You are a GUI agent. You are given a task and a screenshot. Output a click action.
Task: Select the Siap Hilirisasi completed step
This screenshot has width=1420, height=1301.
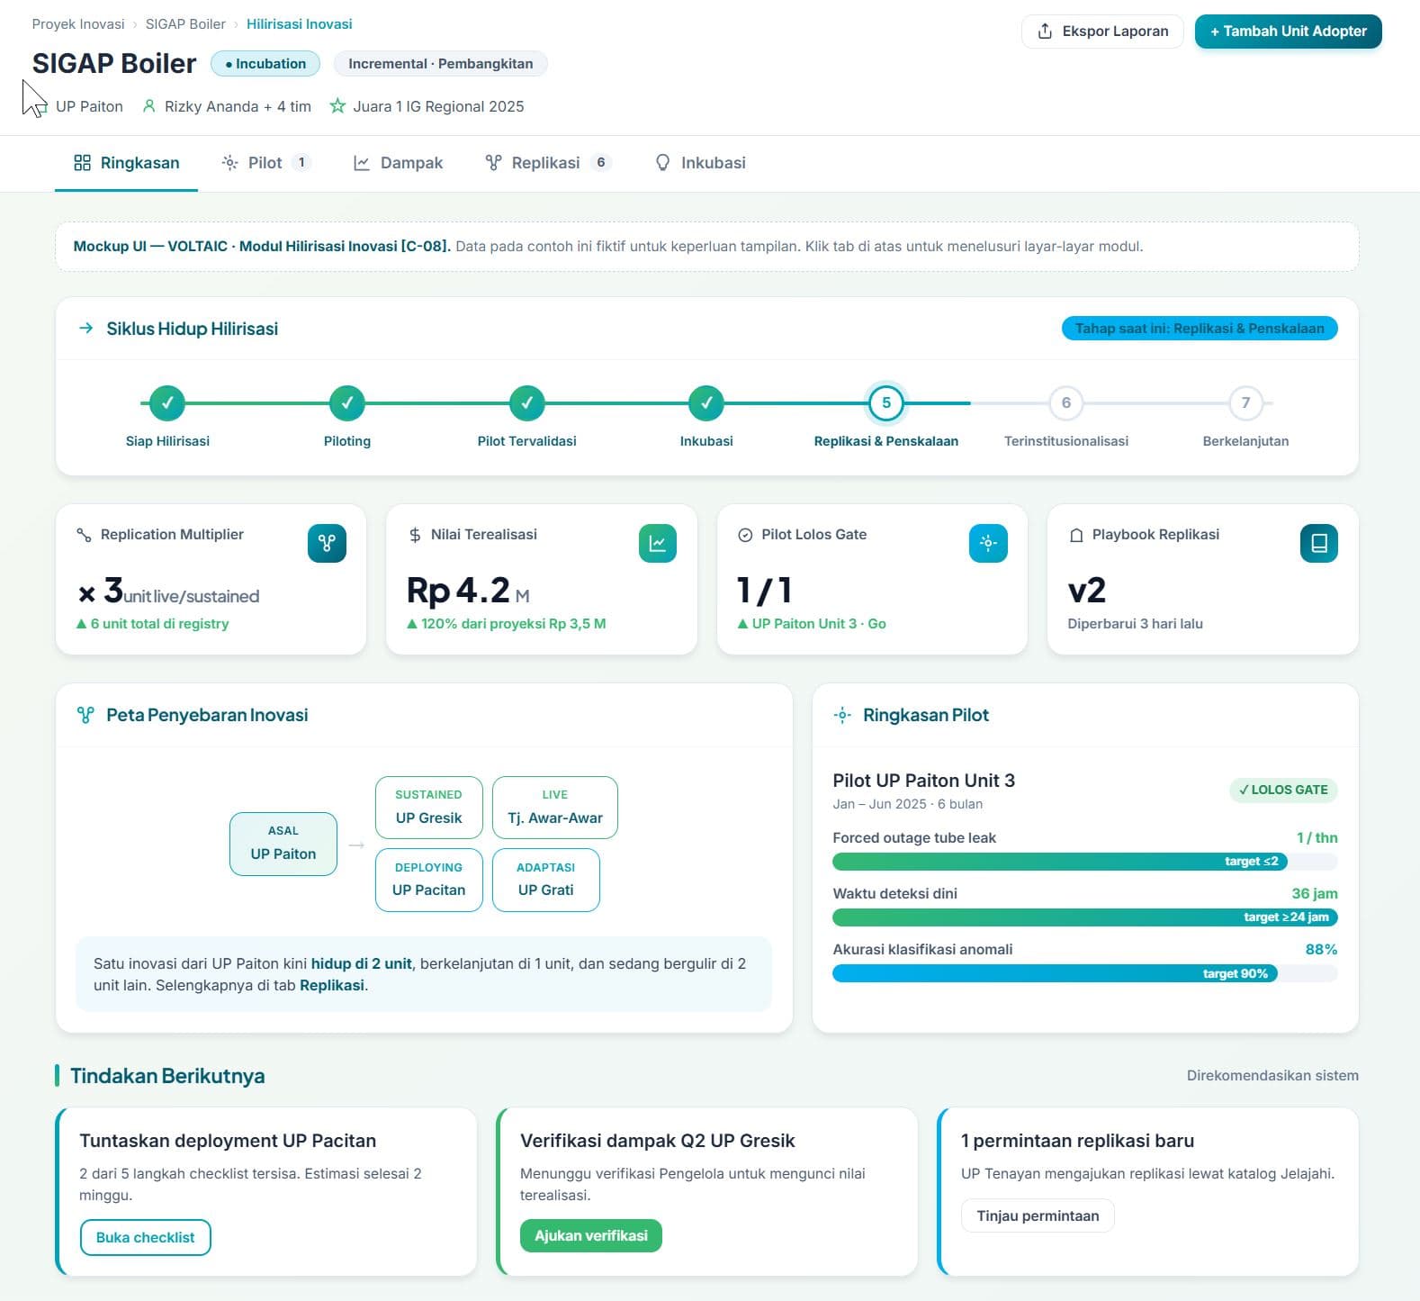pyautogui.click(x=167, y=403)
